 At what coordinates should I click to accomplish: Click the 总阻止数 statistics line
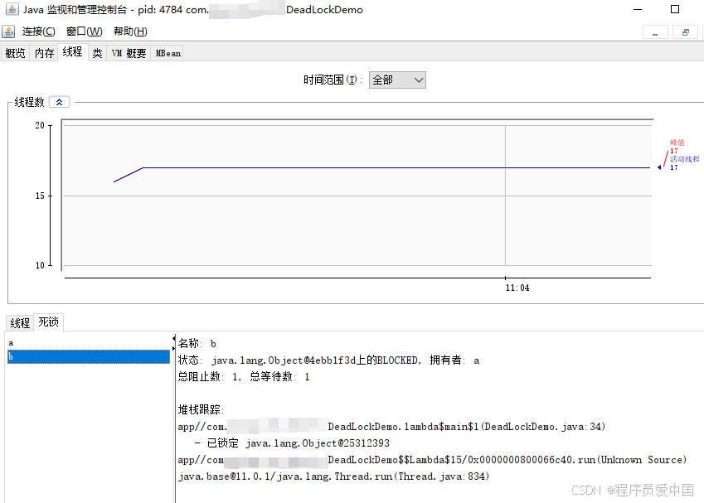[244, 377]
